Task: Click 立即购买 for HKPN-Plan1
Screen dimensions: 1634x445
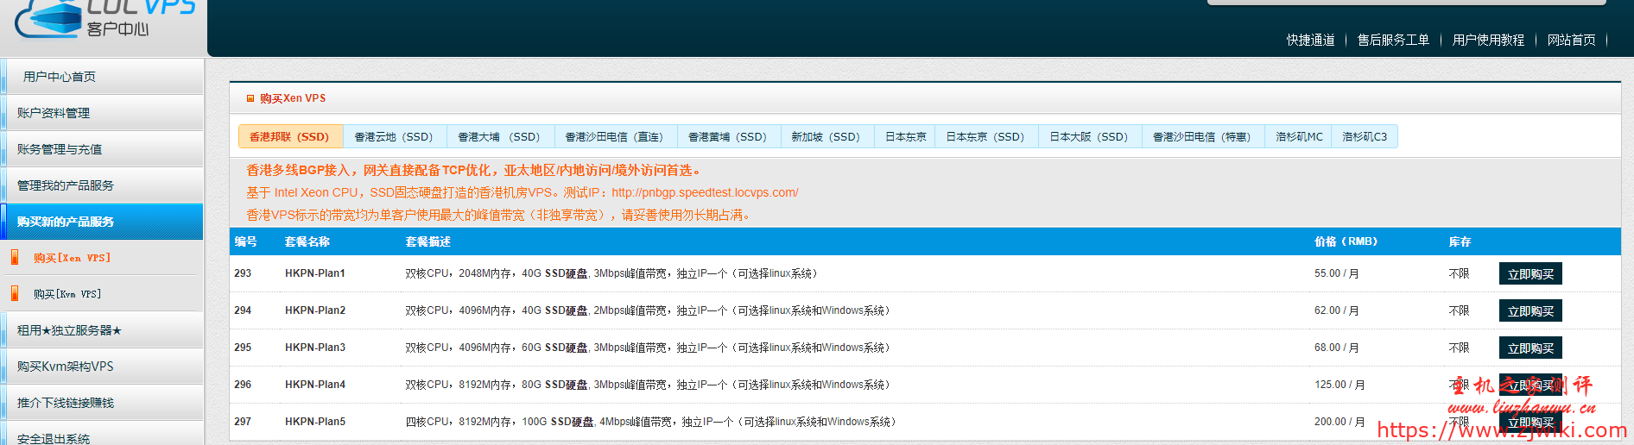Action: (1529, 274)
